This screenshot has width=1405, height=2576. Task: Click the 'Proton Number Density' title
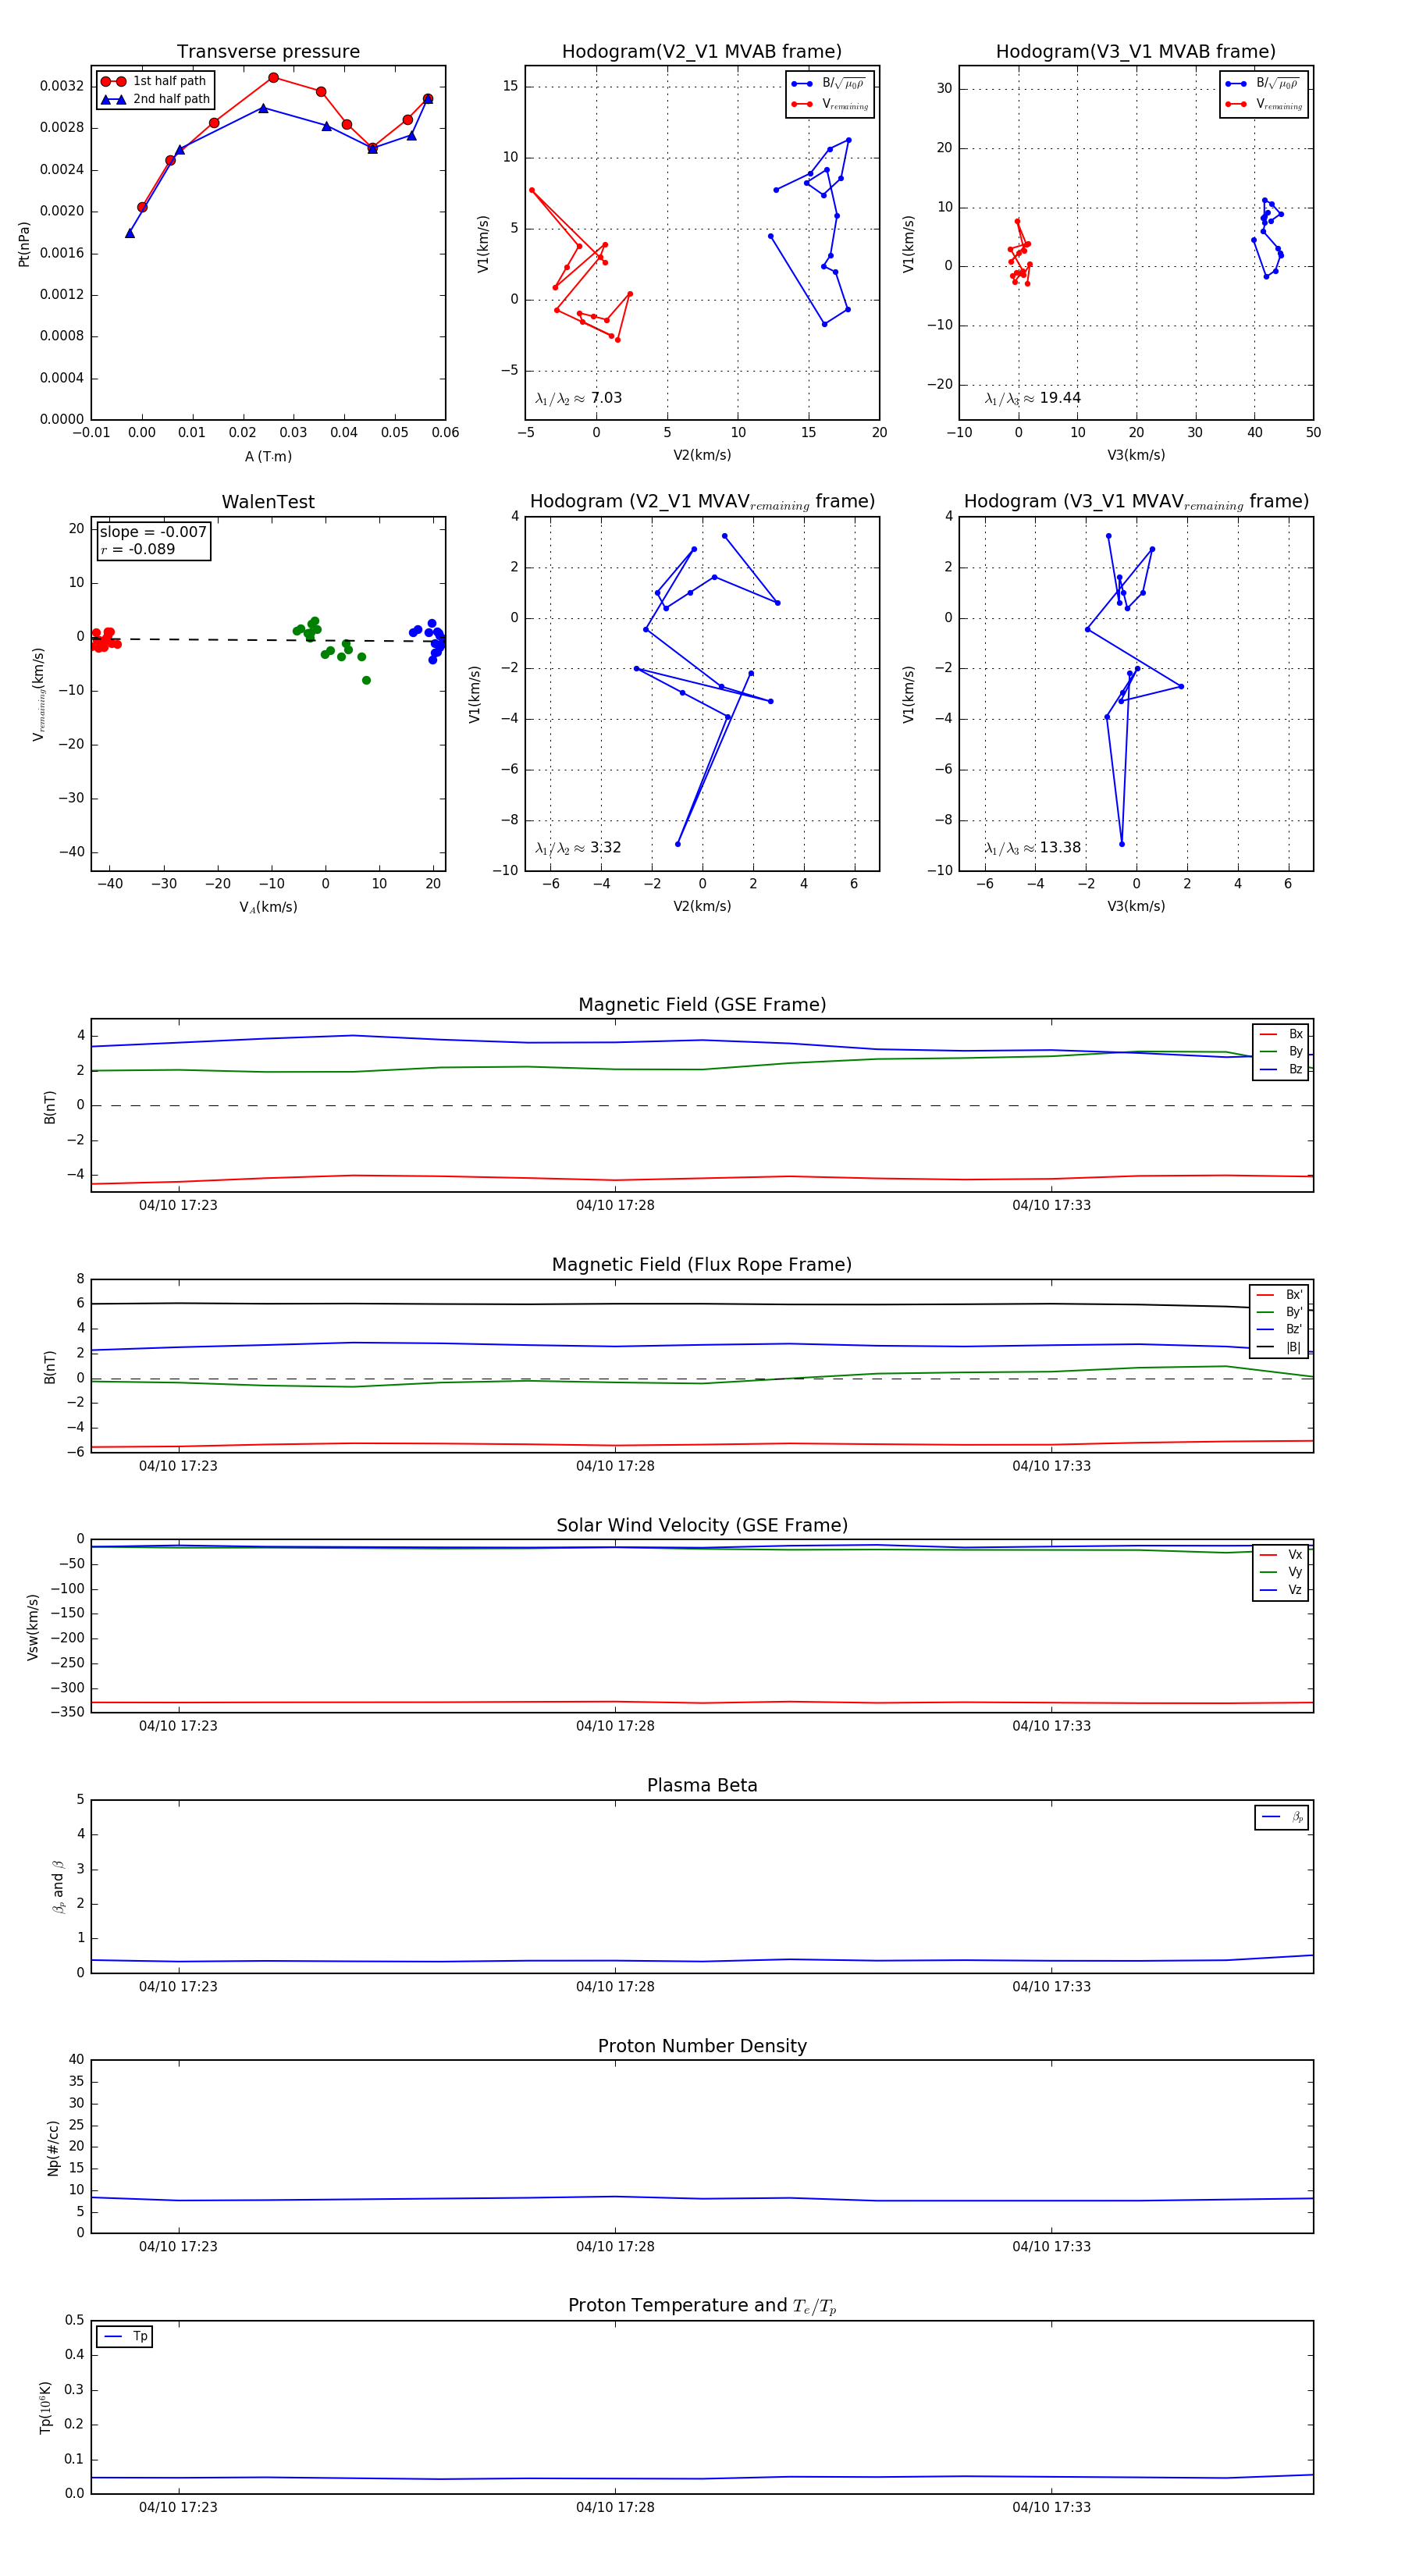coord(702,2046)
